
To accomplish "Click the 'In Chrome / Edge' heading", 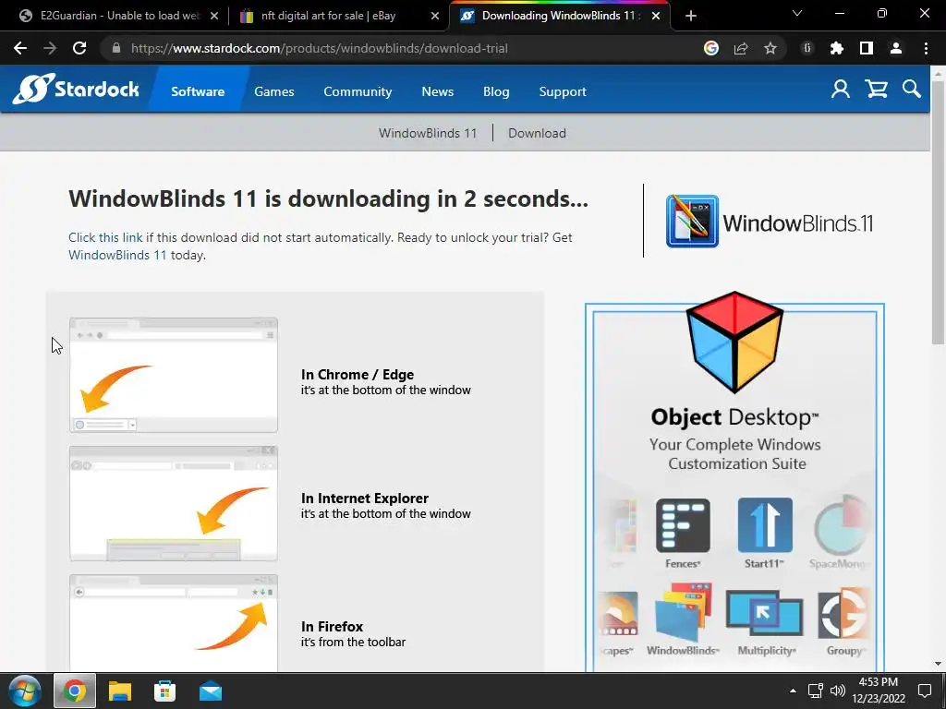I will pyautogui.click(x=358, y=375).
